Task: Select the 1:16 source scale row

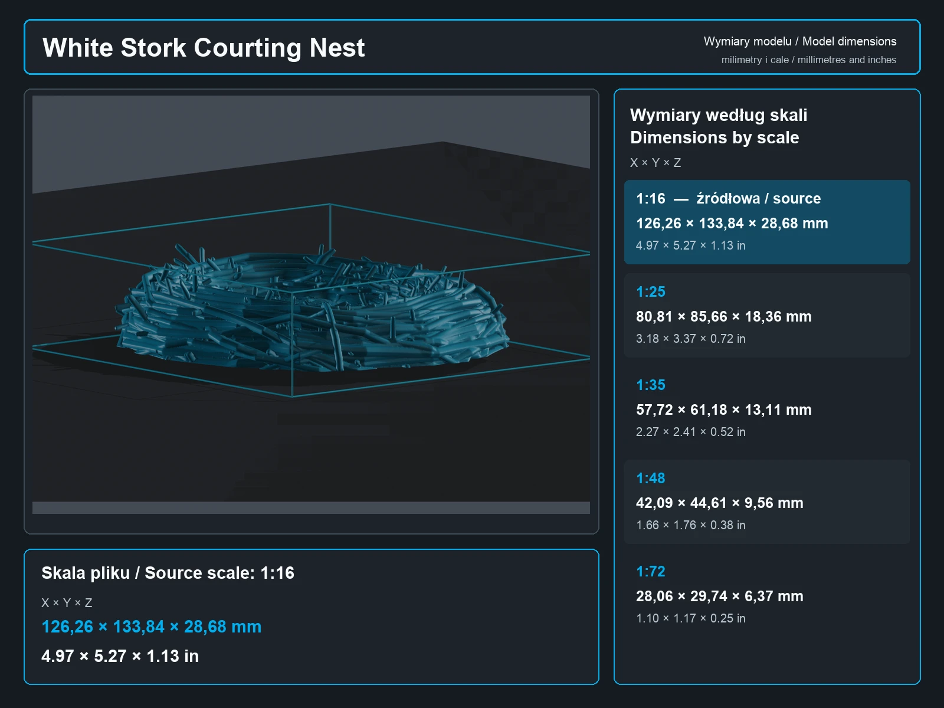Action: (x=767, y=222)
